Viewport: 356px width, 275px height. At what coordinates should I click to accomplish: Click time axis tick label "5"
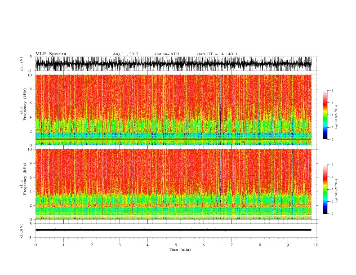[x=176, y=245]
